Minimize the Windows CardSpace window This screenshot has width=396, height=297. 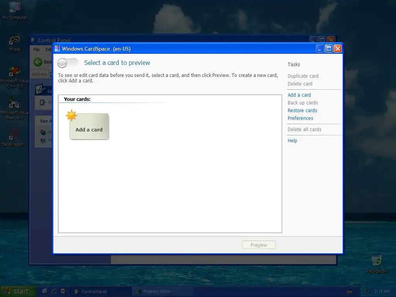(320, 48)
